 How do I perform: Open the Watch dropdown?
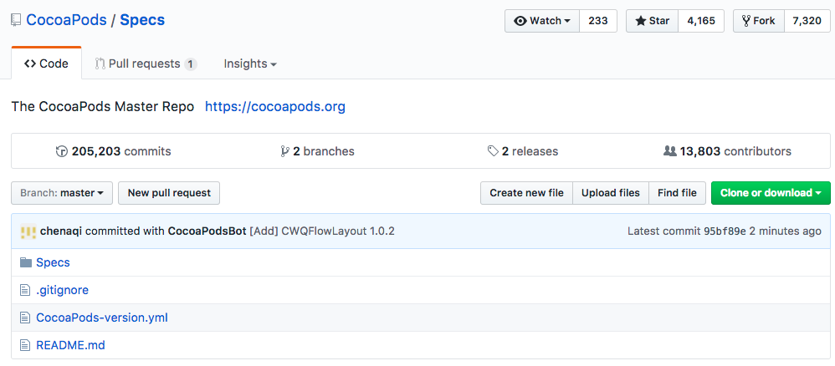pos(542,21)
